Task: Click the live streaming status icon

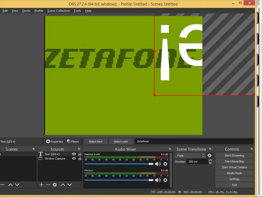Action: [x=153, y=192]
